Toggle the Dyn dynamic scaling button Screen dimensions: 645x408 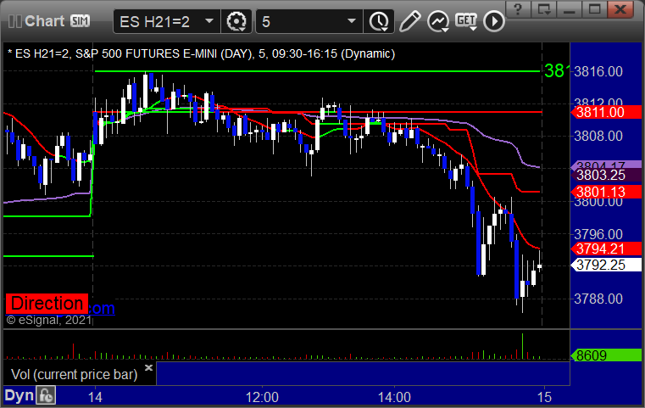click(19, 395)
